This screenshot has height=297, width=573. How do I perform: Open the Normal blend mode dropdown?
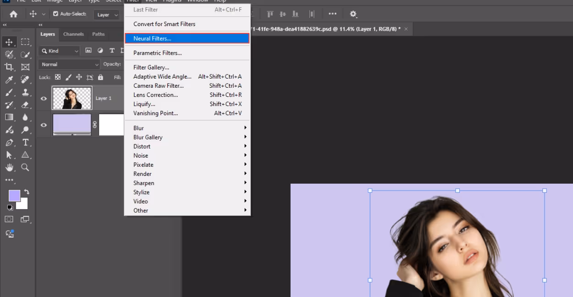(x=69, y=64)
